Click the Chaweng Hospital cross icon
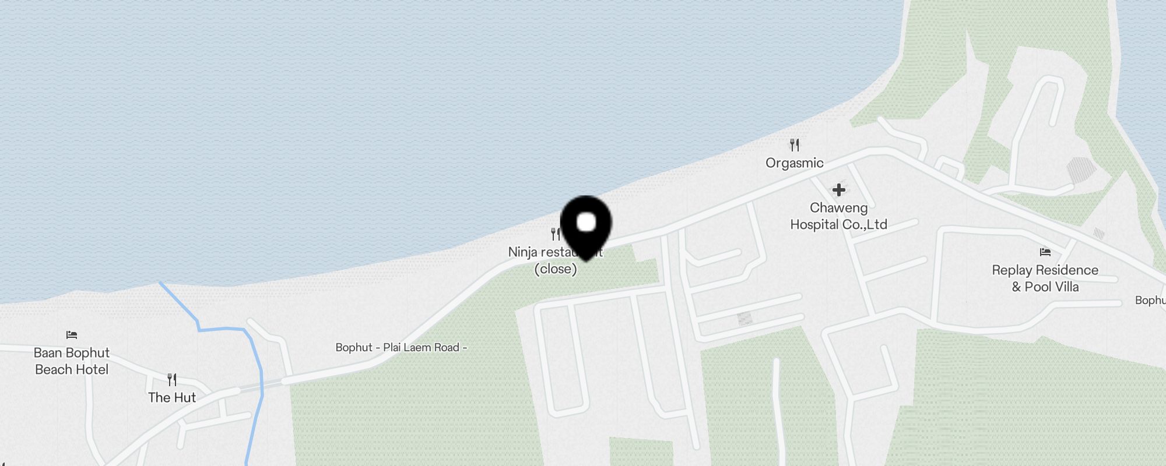 click(x=839, y=190)
